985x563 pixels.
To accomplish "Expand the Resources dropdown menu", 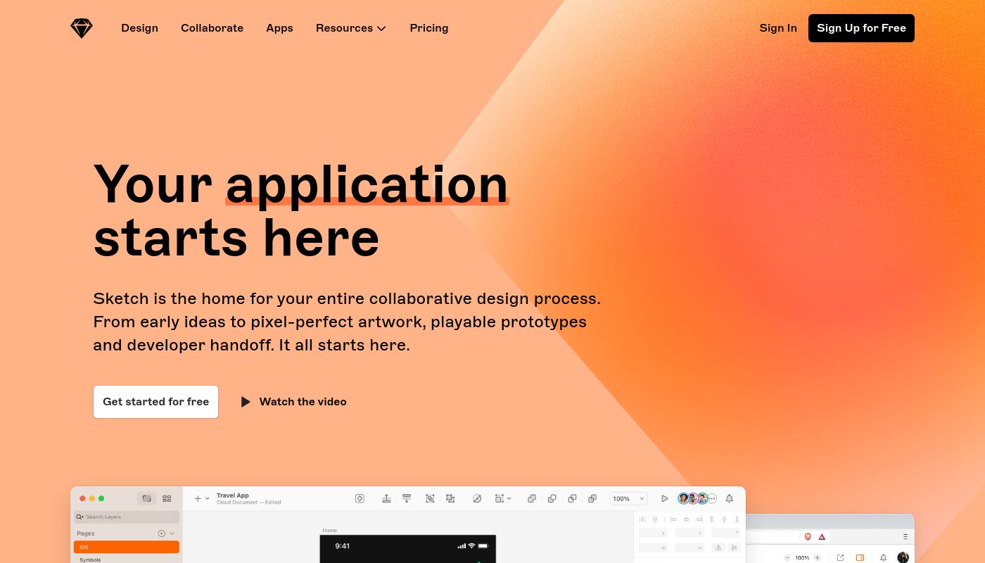I will click(351, 28).
